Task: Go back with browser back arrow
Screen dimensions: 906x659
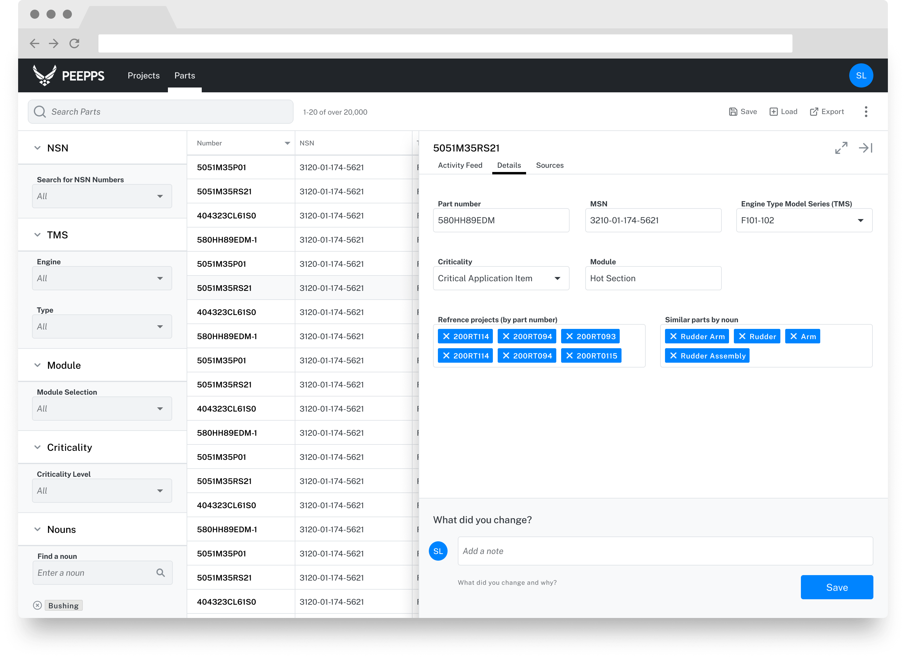Action: click(35, 43)
